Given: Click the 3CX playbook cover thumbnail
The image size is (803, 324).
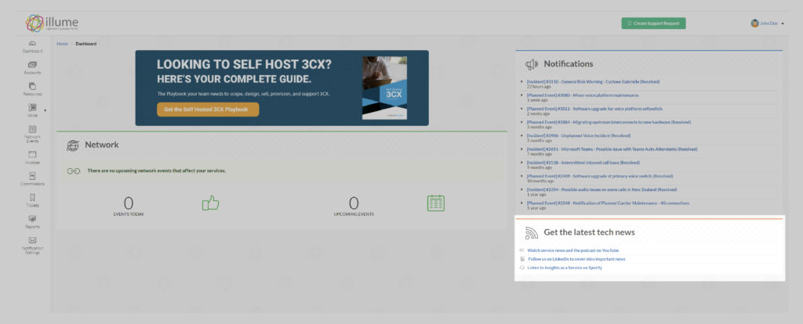Looking at the screenshot, I should 384,88.
